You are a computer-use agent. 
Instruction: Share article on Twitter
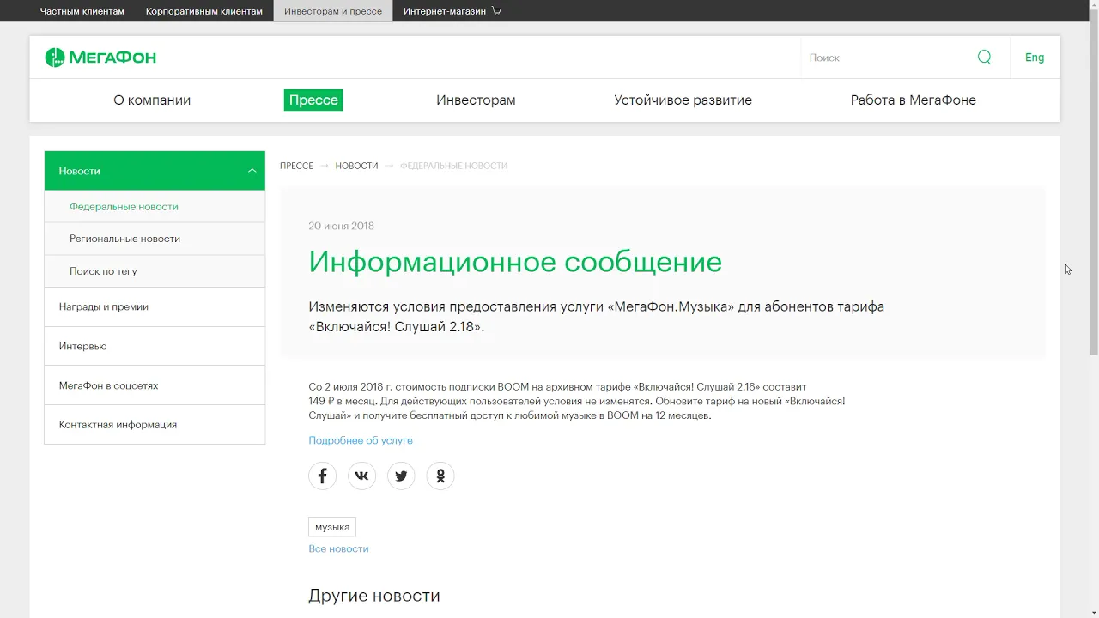point(401,476)
